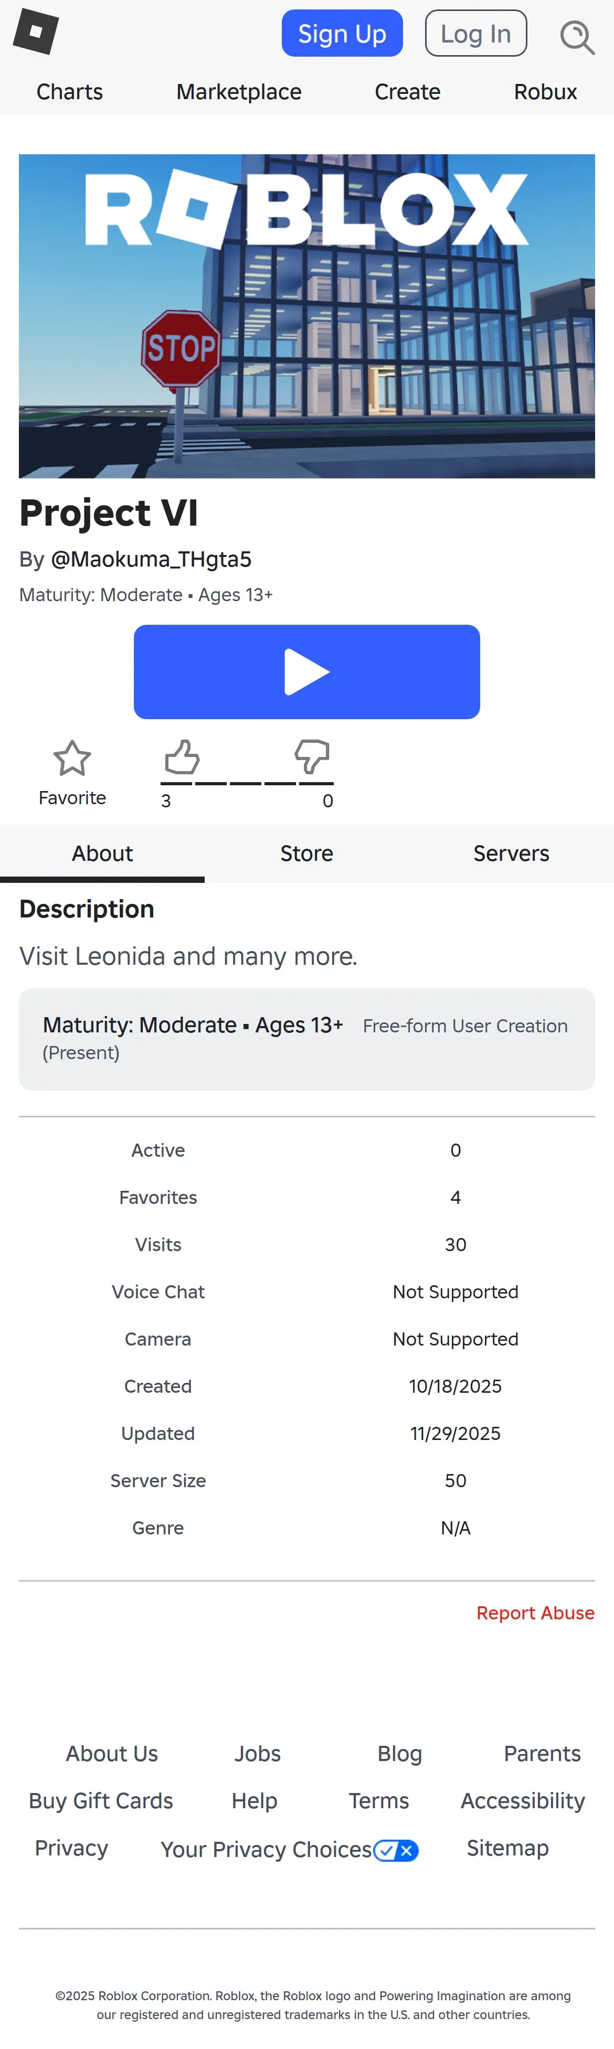Viewport: 614px width, 2049px height.
Task: Select the About tab
Action: [x=103, y=853]
